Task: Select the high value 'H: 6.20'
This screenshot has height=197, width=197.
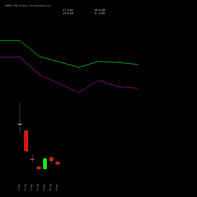Action: click(100, 10)
